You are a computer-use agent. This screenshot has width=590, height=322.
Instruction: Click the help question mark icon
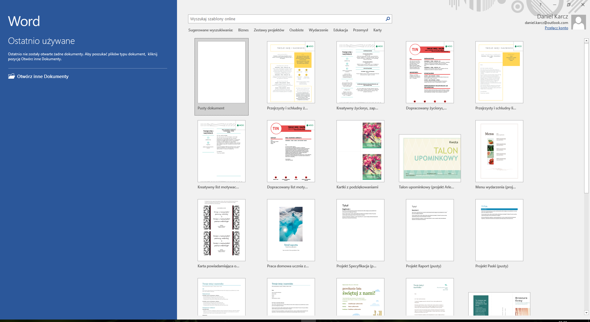(540, 5)
